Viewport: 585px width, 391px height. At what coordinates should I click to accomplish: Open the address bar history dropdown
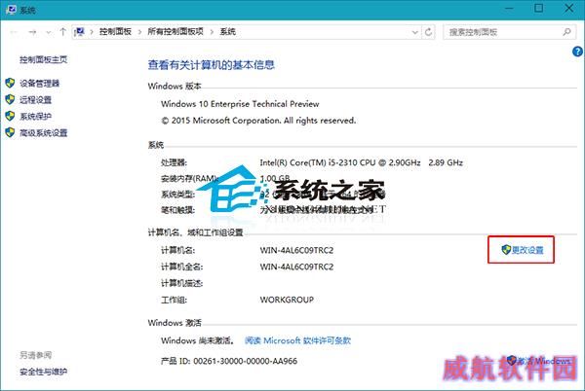415,32
